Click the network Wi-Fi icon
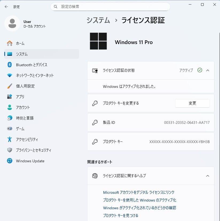This screenshot has width=220, height=221. (10, 76)
